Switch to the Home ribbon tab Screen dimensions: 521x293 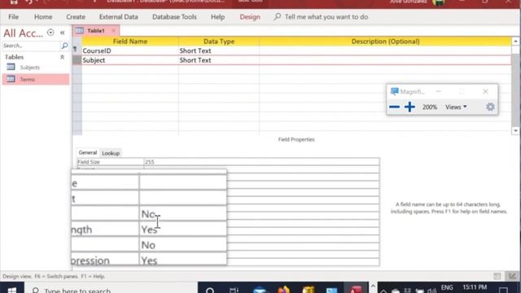(43, 17)
